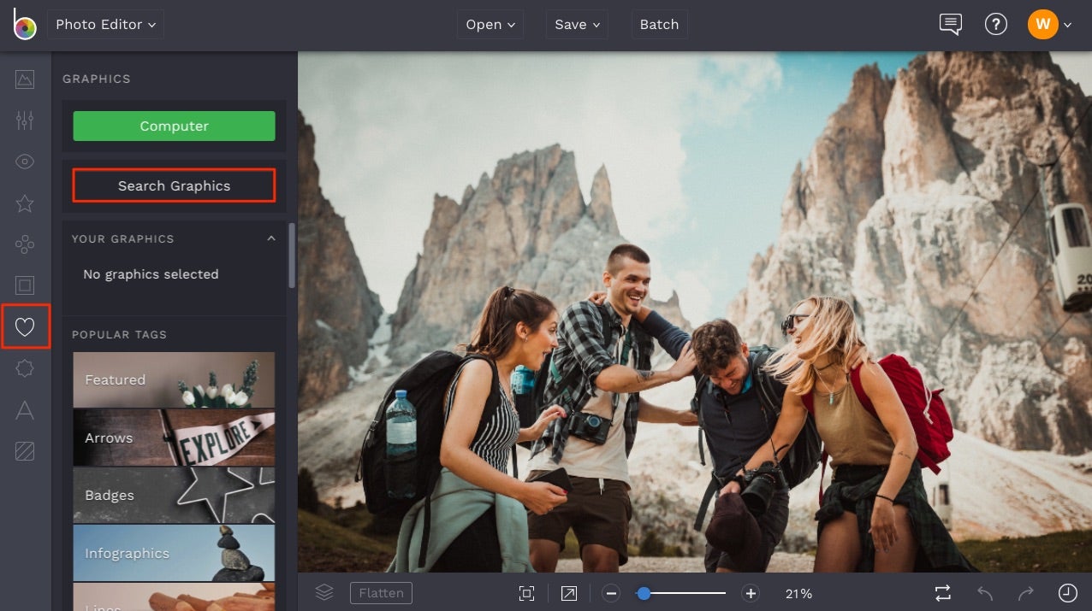Select the Adjust sliders tool in sidebar
1092x611 pixels.
pyautogui.click(x=24, y=120)
